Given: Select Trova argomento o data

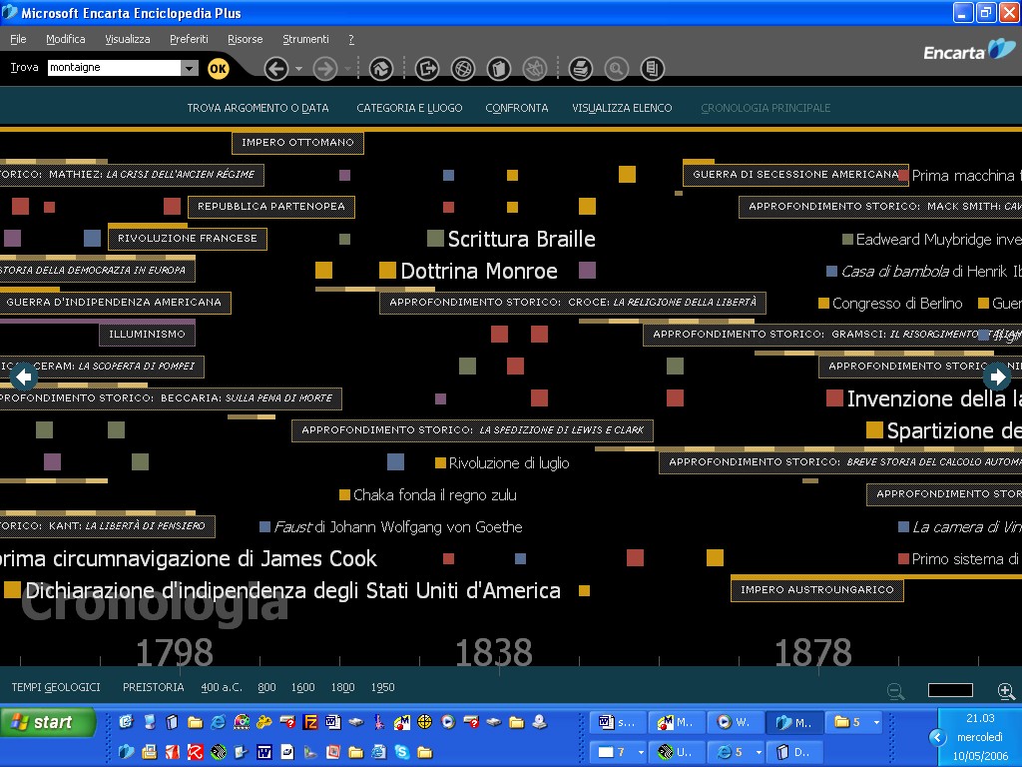Looking at the screenshot, I should (257, 108).
